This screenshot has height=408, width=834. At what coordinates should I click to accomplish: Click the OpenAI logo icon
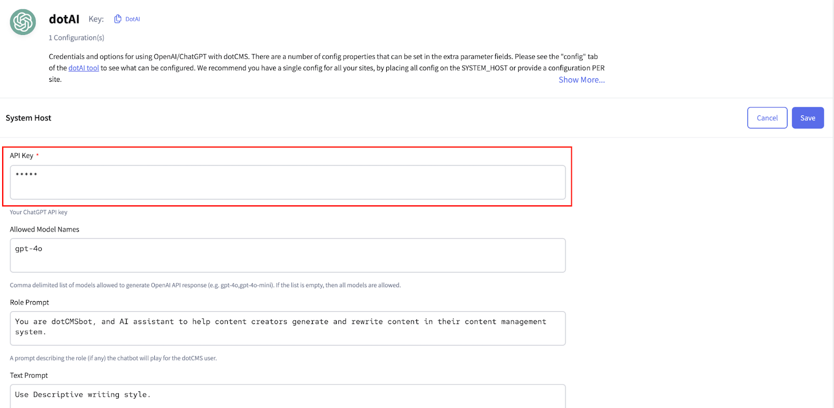pos(23,22)
